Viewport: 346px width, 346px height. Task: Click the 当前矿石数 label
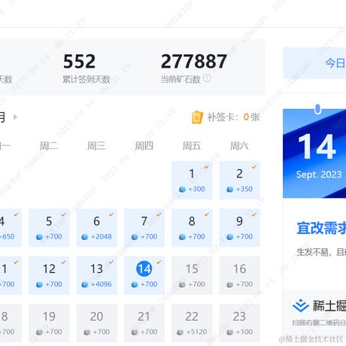click(x=181, y=80)
